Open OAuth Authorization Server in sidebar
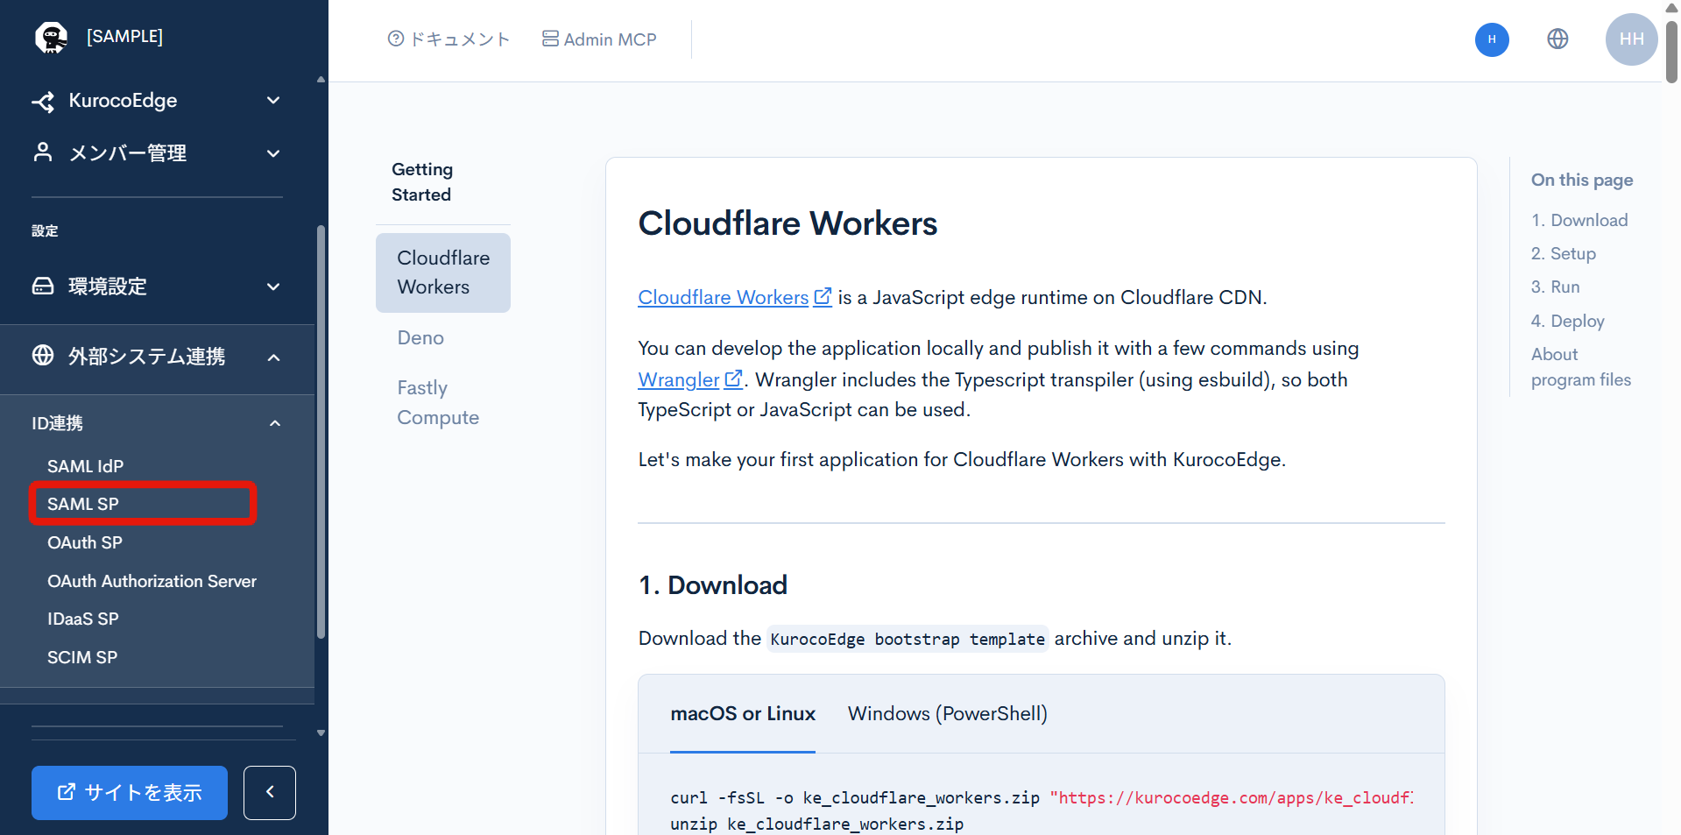Image resolution: width=1681 pixels, height=835 pixels. click(x=152, y=581)
